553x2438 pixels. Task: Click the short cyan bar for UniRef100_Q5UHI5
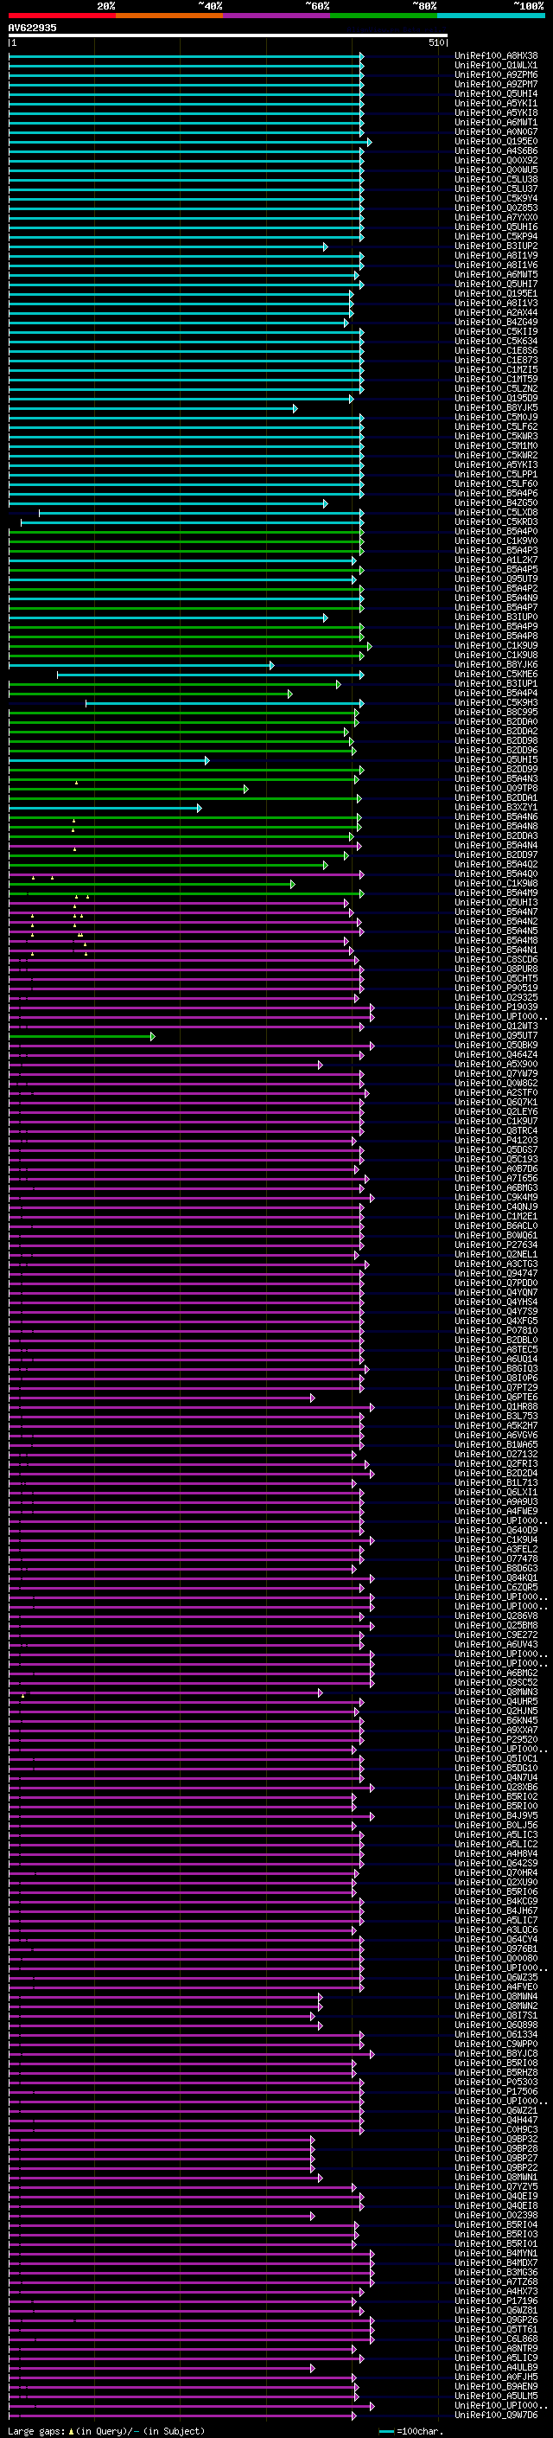tap(110, 760)
